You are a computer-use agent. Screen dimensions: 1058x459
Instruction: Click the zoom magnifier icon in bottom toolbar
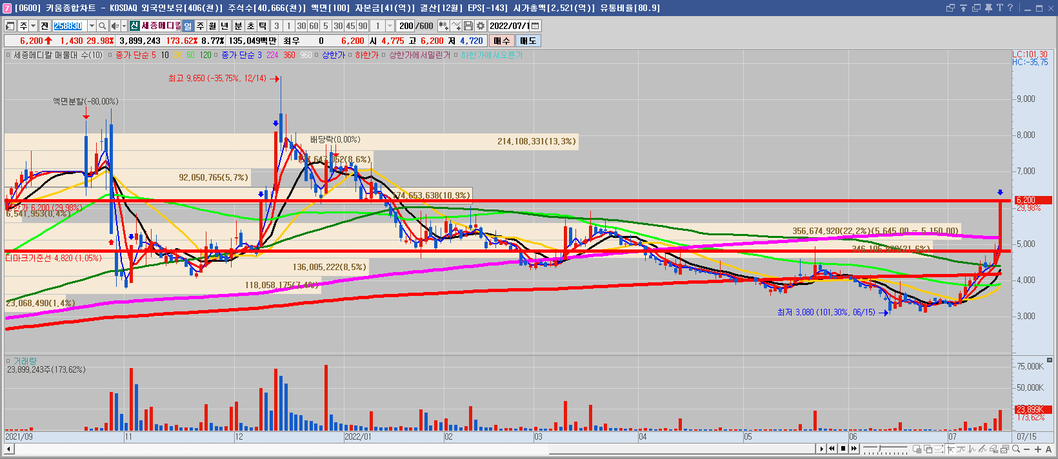(1016, 449)
